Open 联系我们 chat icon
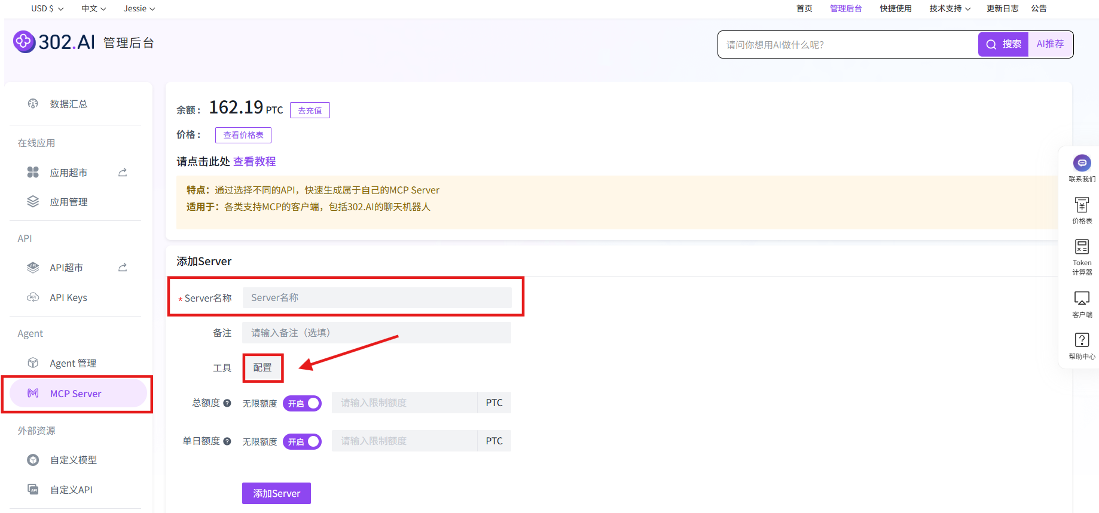The width and height of the screenshot is (1099, 513). (x=1082, y=163)
